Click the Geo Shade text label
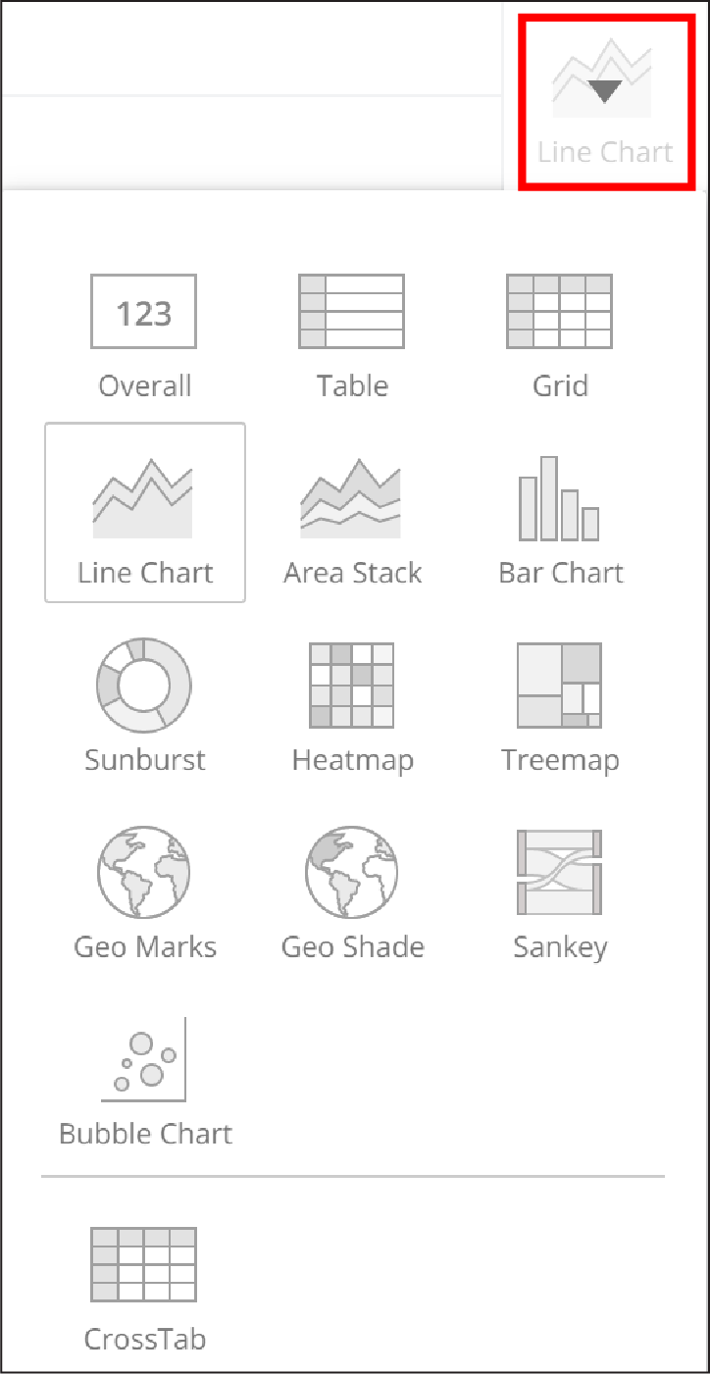 pos(352,947)
